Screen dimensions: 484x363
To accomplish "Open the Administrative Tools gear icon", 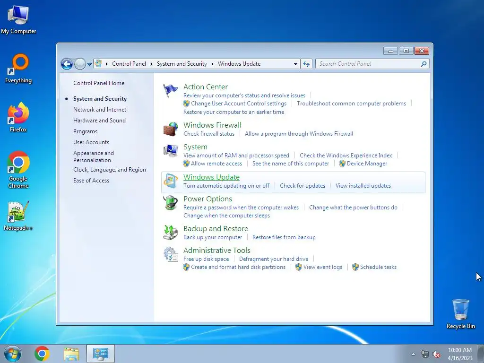I will (170, 255).
